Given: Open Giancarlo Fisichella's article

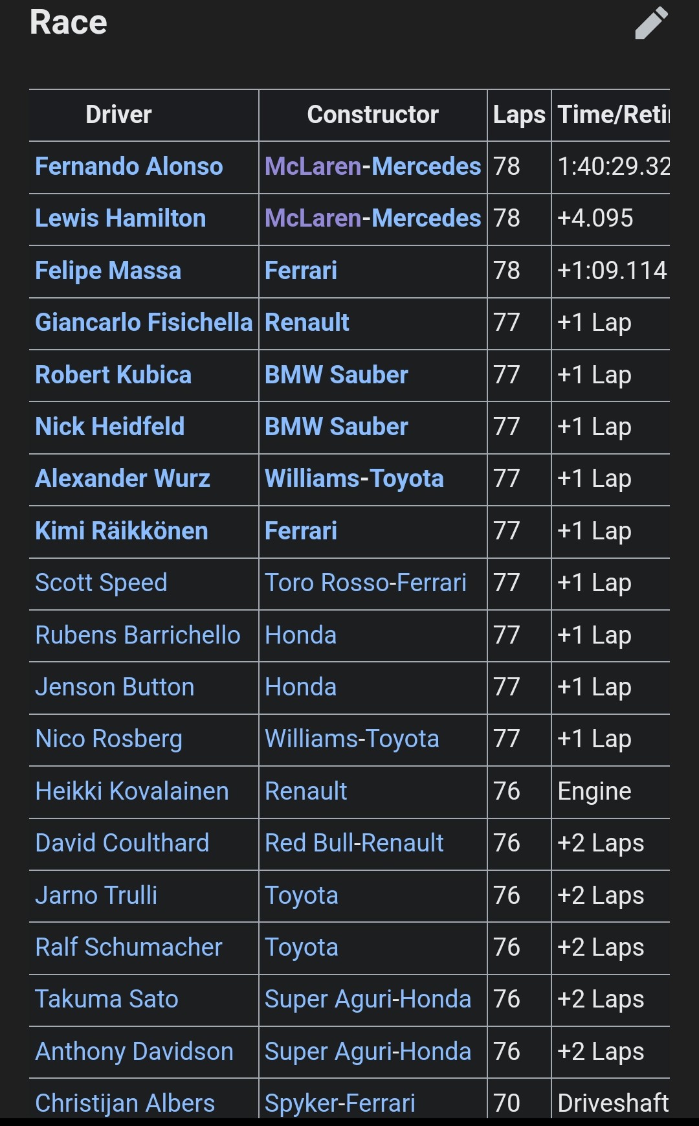Looking at the screenshot, I should click(144, 322).
